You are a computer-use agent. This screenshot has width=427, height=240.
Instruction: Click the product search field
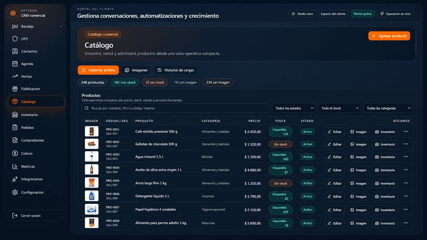(x=175, y=108)
